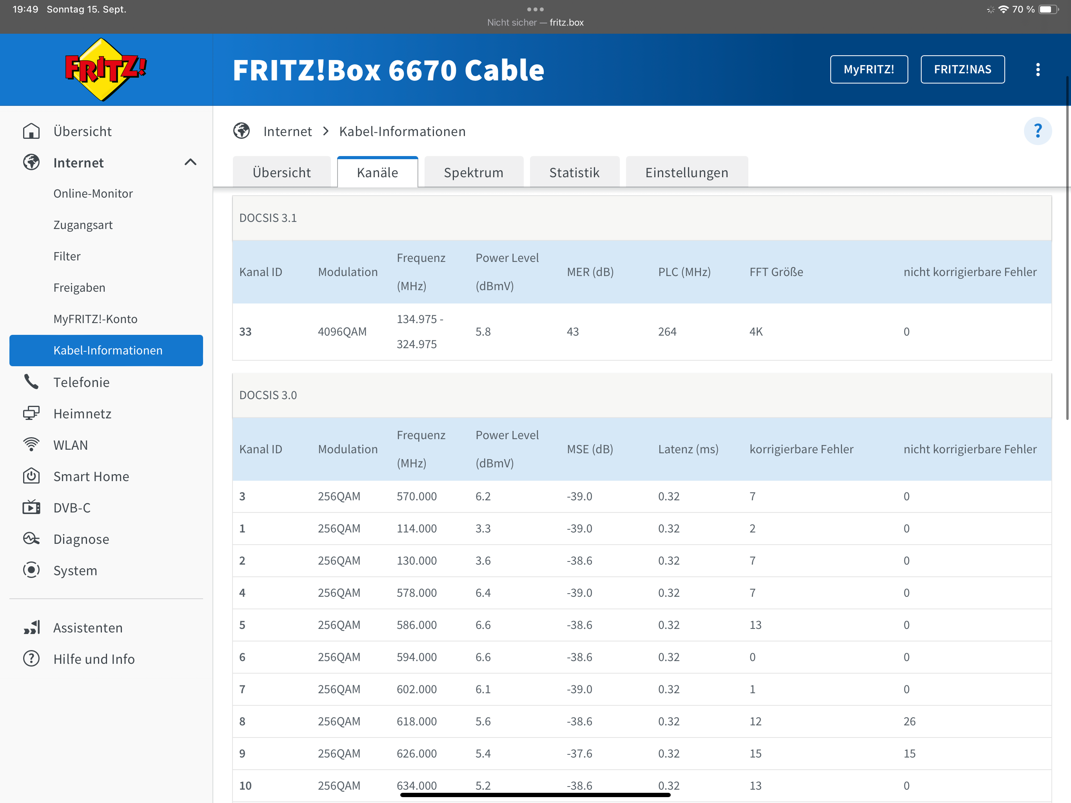Open Online-Monitor in sidebar
The height and width of the screenshot is (803, 1071).
click(93, 194)
